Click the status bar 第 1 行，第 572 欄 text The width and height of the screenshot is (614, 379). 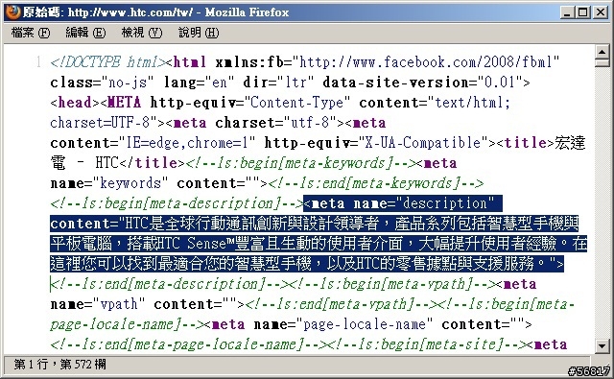coord(59,365)
